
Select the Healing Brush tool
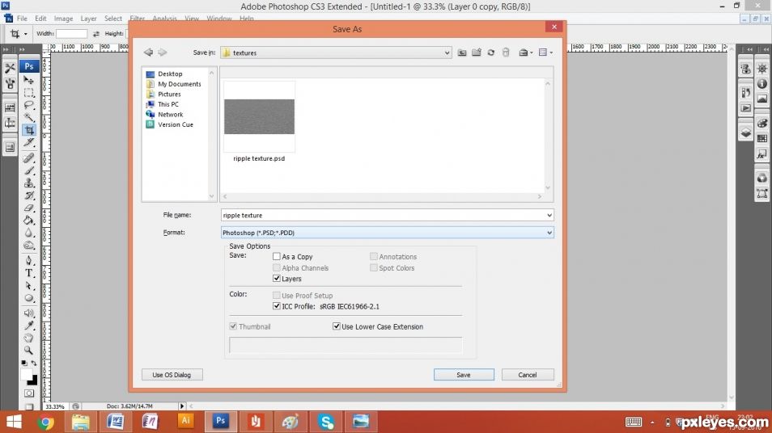click(x=29, y=158)
